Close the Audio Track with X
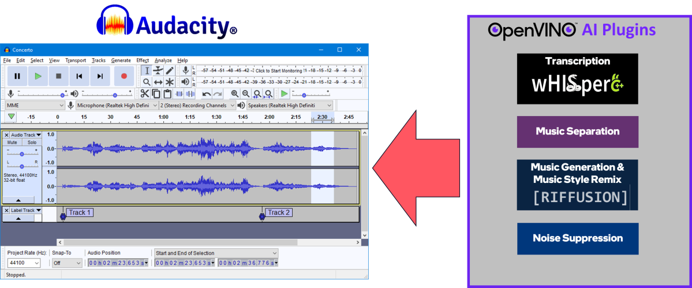Image resolution: width=692 pixels, height=288 pixels. tap(6, 134)
